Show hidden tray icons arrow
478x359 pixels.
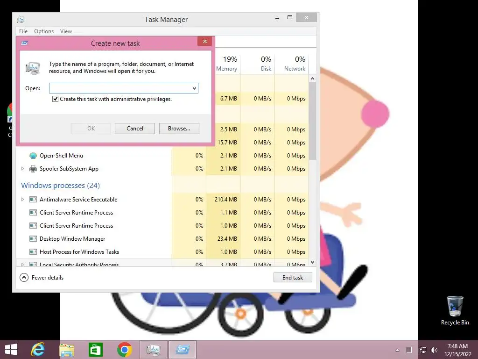point(398,350)
